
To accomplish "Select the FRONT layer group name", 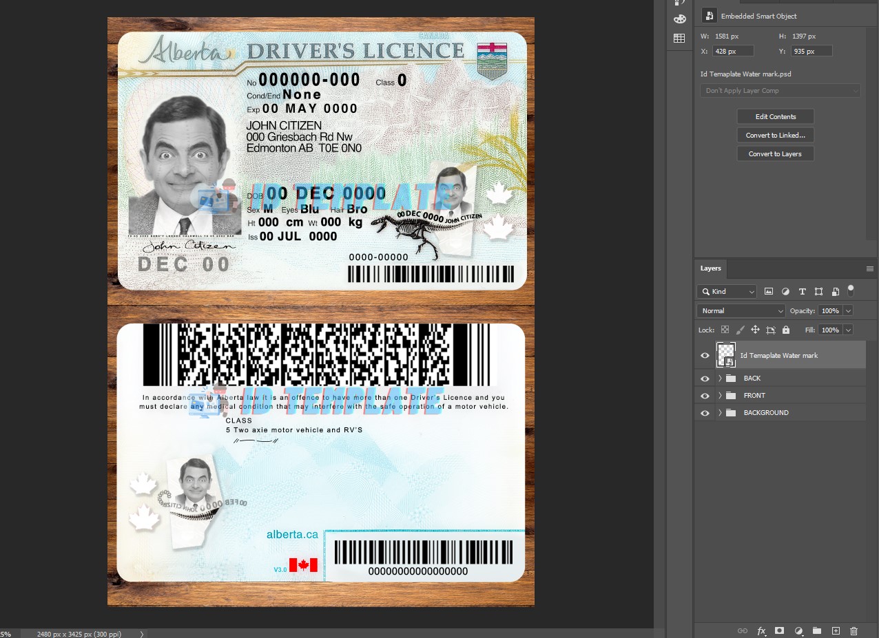I will 754,396.
